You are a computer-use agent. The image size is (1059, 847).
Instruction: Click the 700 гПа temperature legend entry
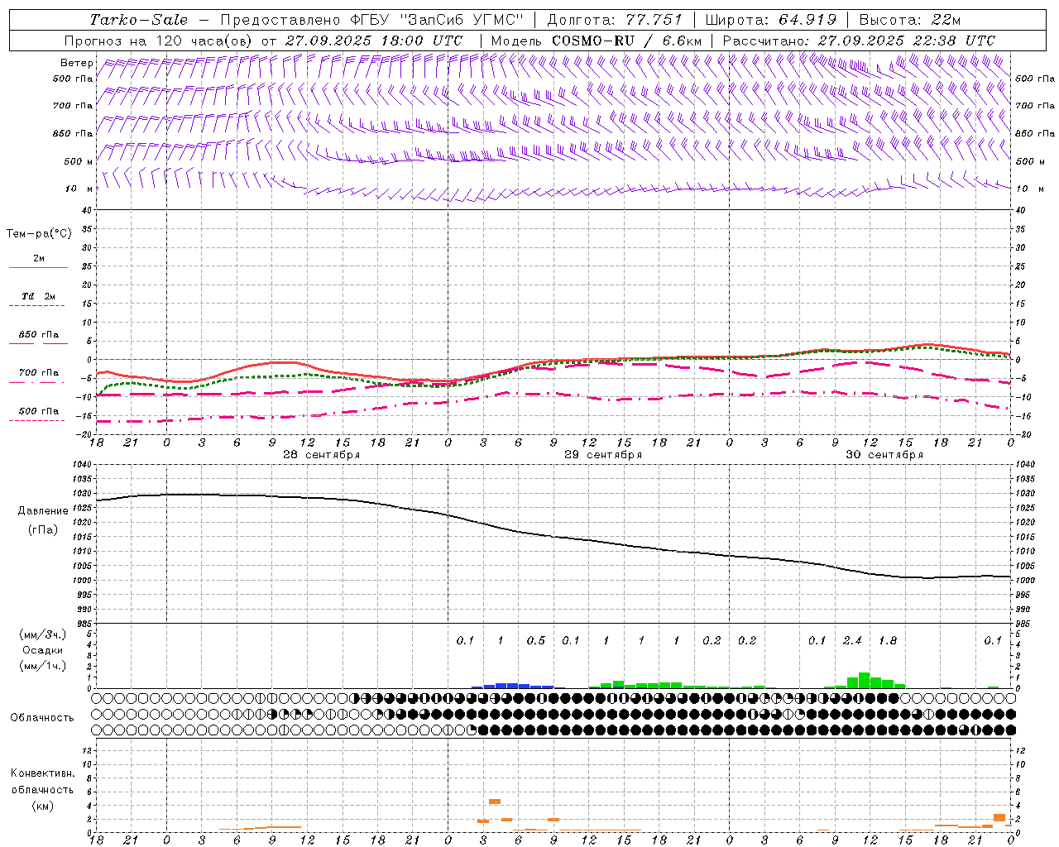click(x=38, y=373)
